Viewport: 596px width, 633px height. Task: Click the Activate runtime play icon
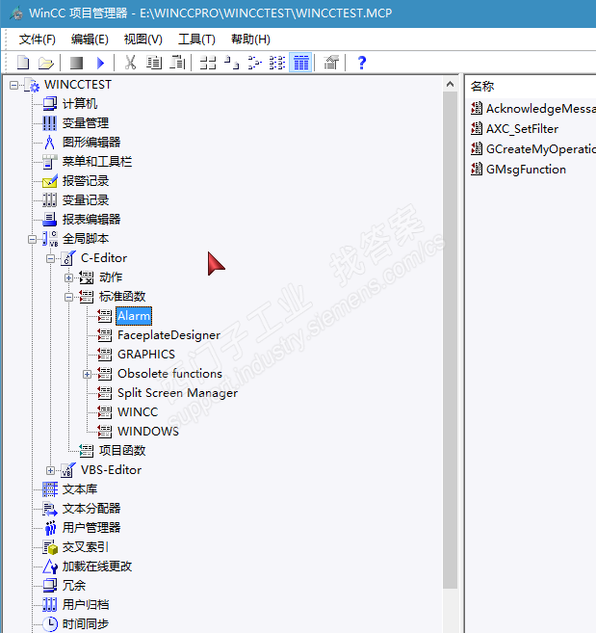tap(100, 63)
